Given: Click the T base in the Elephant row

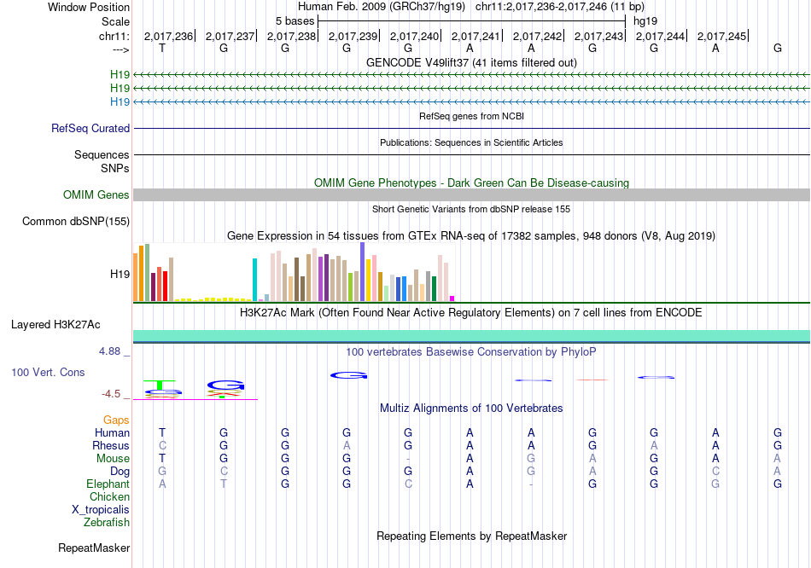Looking at the screenshot, I should (x=224, y=484).
